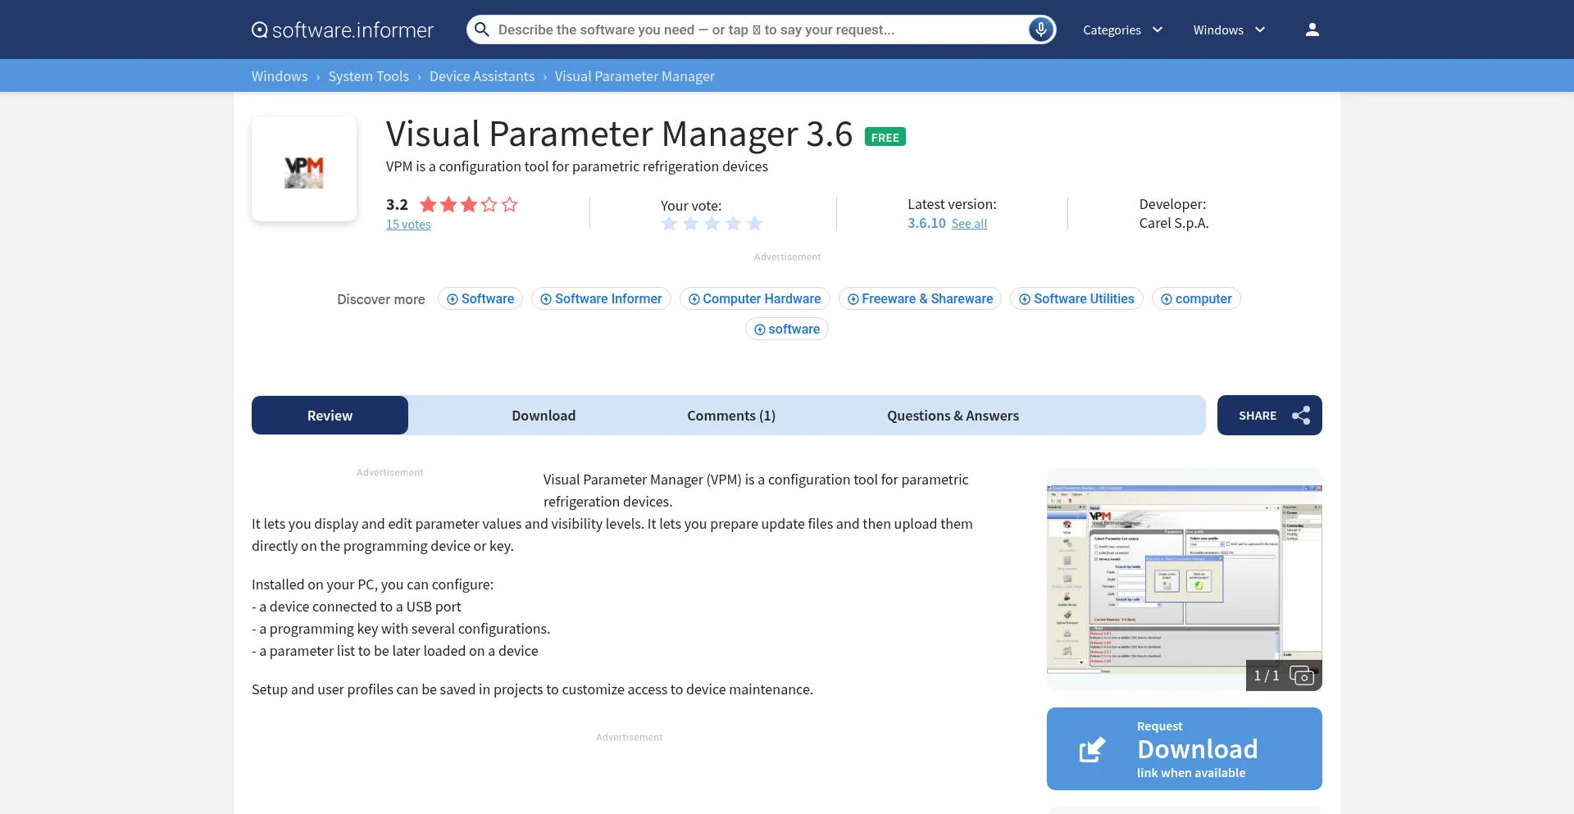This screenshot has width=1574, height=814.
Task: Click the See all versions link
Action: point(969,224)
